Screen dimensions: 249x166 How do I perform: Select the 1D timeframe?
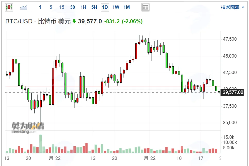pyautogui.click(x=105, y=7)
